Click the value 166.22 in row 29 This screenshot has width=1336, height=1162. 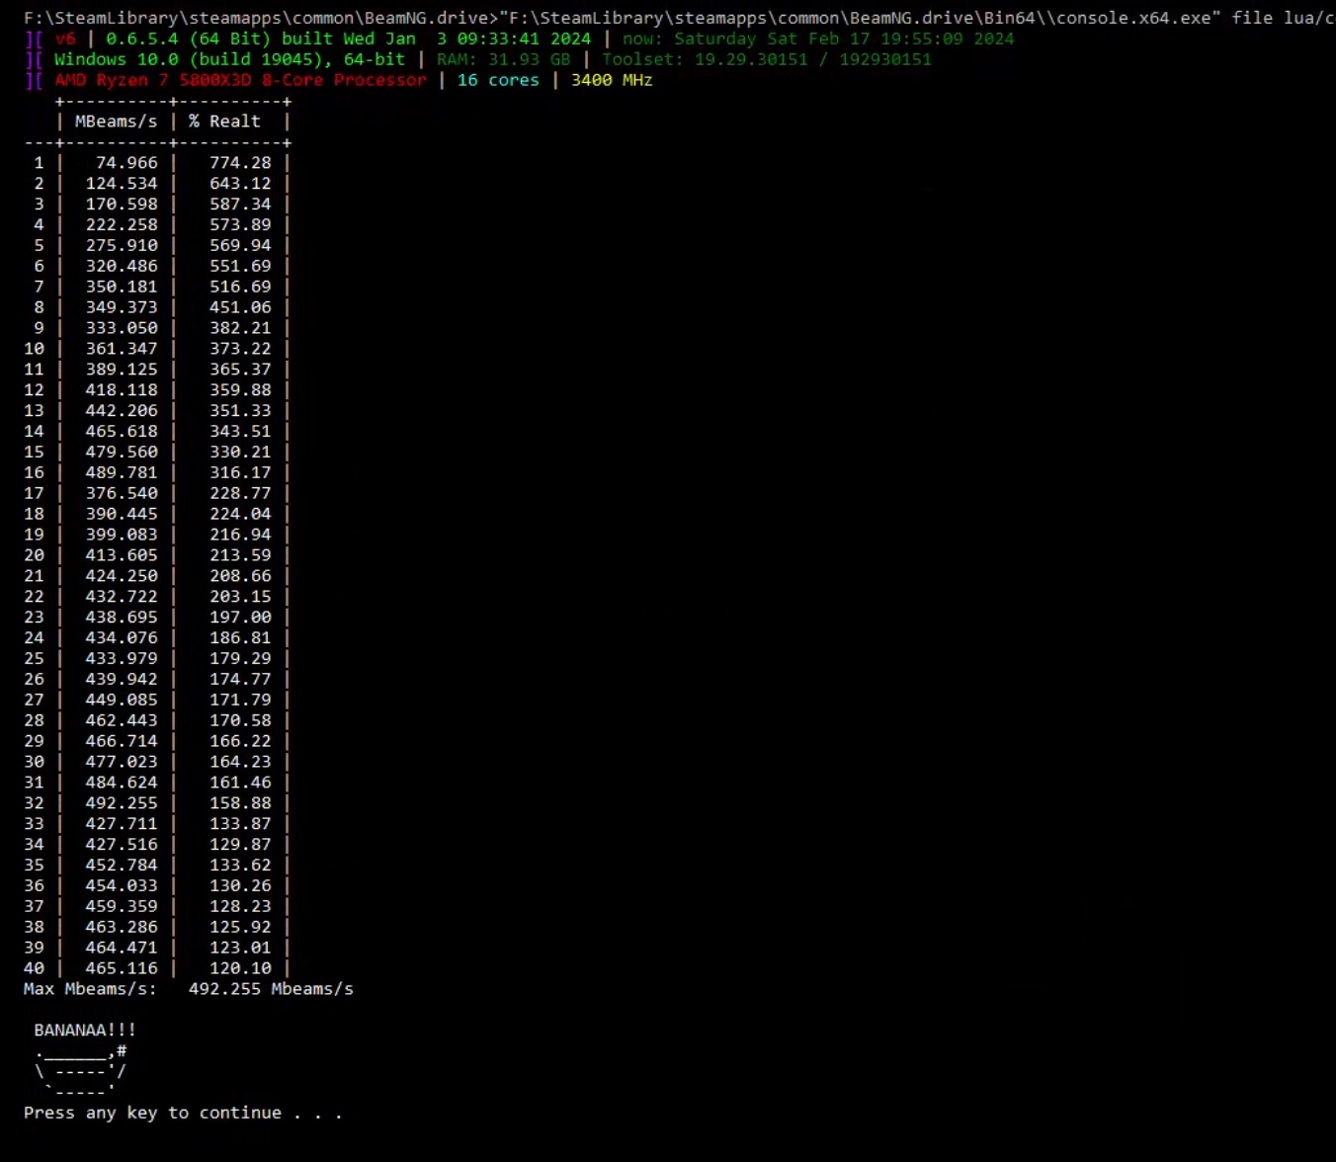point(240,742)
